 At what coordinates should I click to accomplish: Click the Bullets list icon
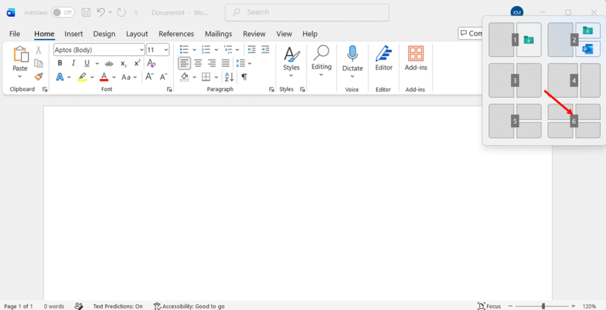(x=185, y=50)
